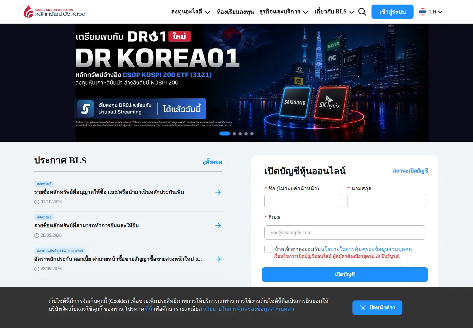Click the เปิดบัญชี submit button

pos(345,275)
